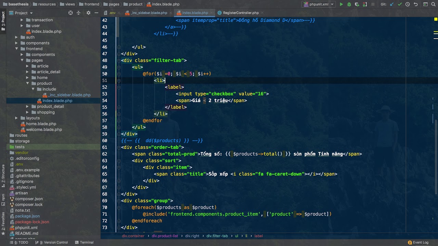Viewport: 438px width, 246px height.
Task: Expand the user folder arrow
Action: coord(22,26)
